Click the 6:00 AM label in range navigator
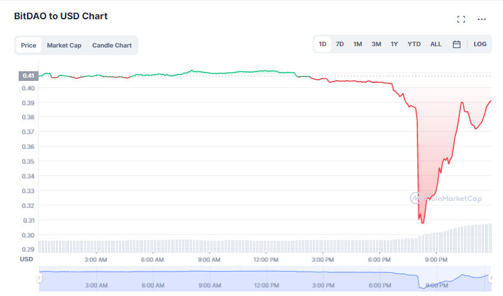This screenshot has height=296, width=503. click(153, 285)
